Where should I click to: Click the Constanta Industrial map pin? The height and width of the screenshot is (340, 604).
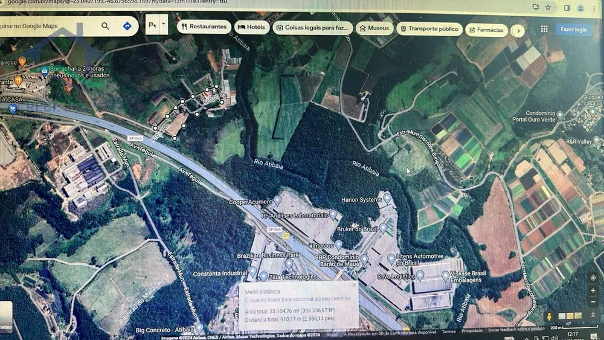tap(252, 272)
